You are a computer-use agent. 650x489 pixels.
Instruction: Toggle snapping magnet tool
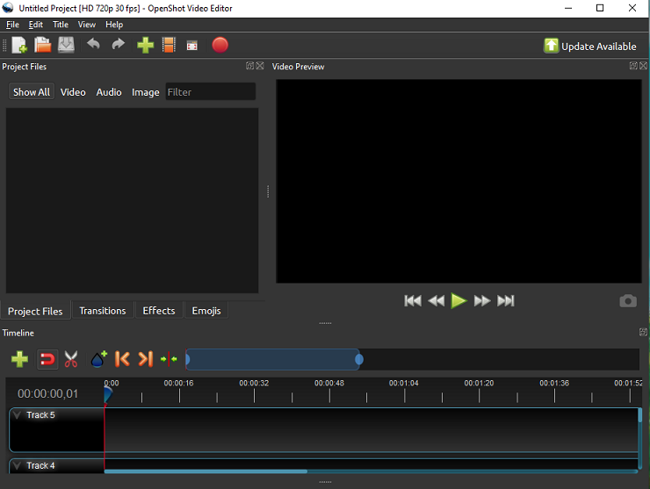(x=47, y=359)
